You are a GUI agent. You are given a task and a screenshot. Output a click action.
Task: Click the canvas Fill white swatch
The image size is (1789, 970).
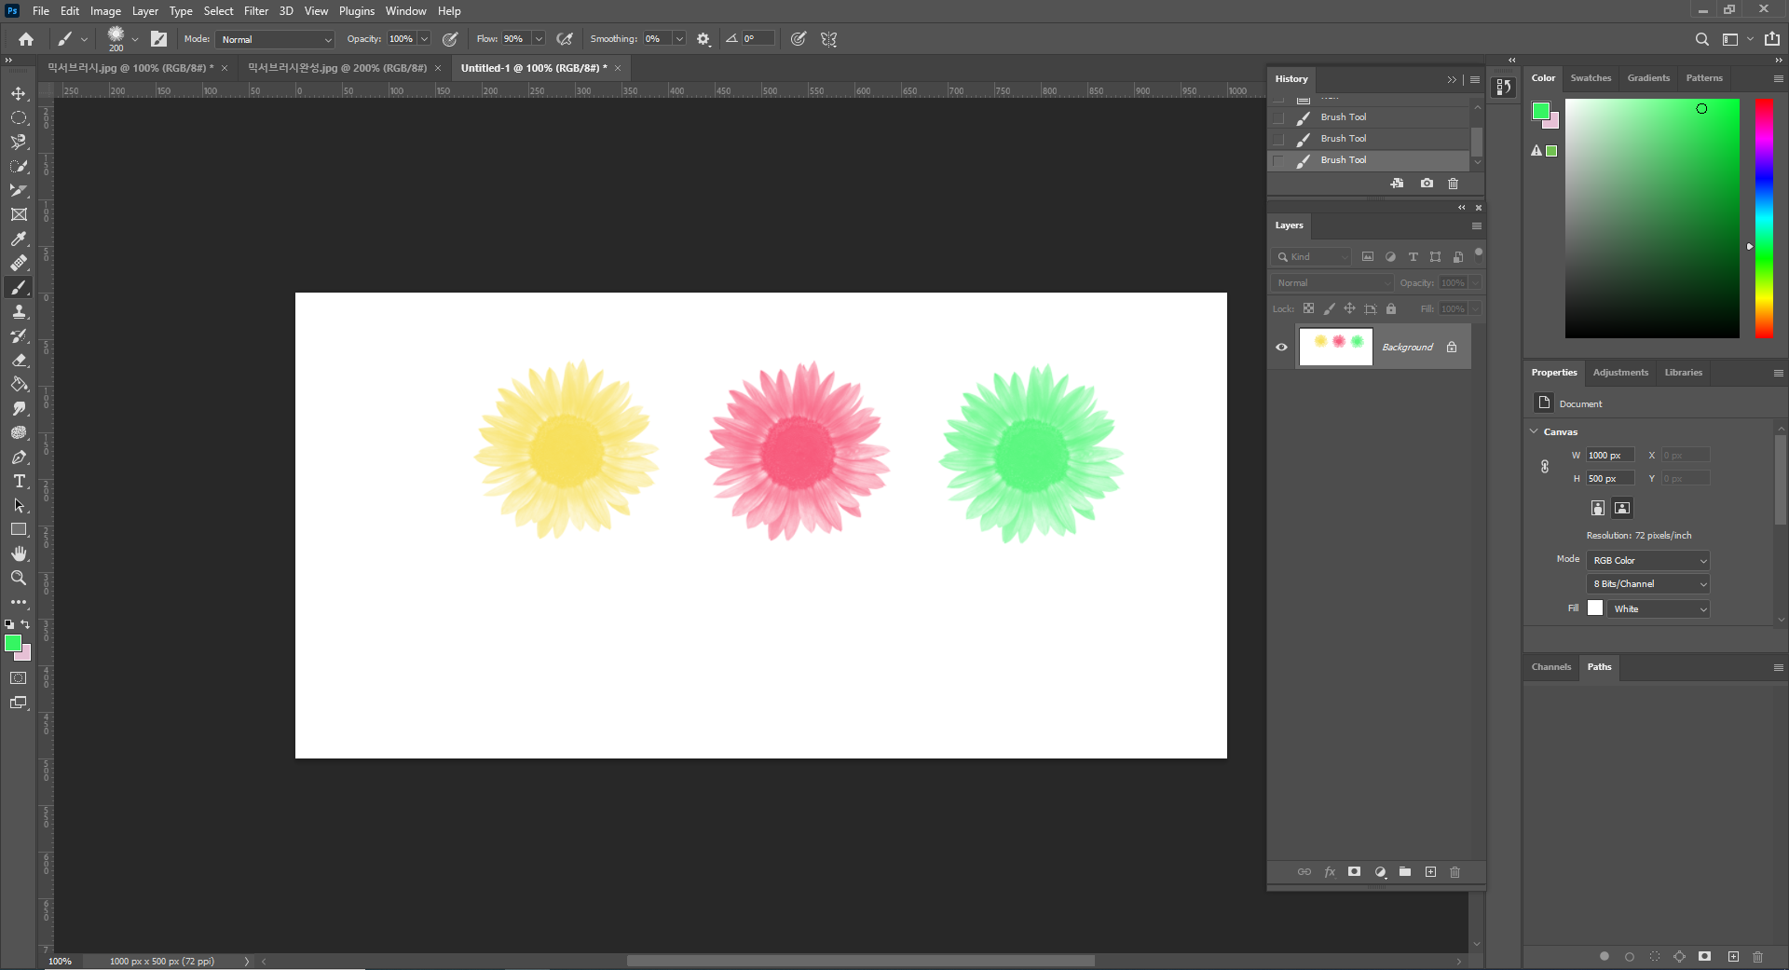click(x=1595, y=608)
